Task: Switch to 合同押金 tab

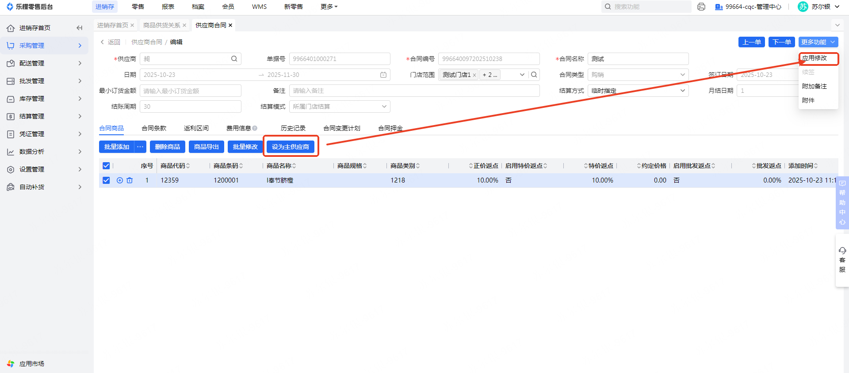Action: click(x=390, y=128)
